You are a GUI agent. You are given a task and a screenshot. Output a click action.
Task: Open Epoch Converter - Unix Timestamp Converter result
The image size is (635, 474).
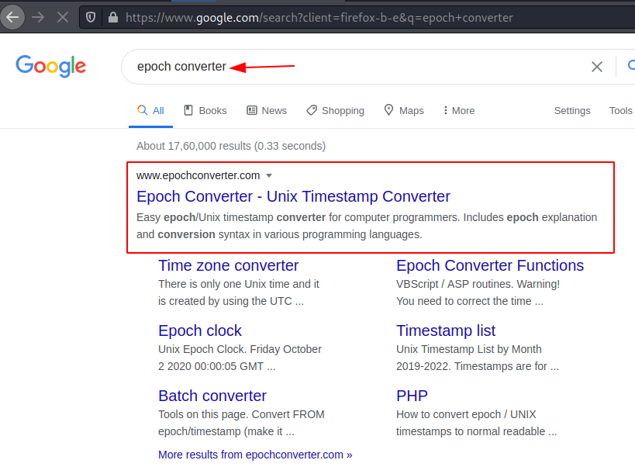[x=293, y=196]
